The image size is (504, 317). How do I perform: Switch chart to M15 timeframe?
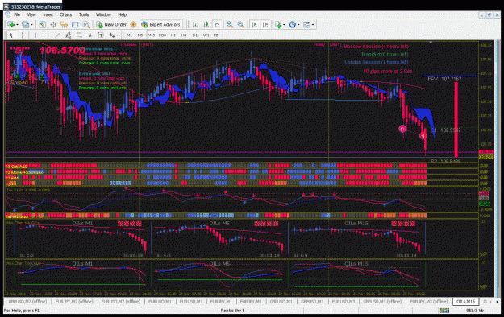click(x=151, y=35)
